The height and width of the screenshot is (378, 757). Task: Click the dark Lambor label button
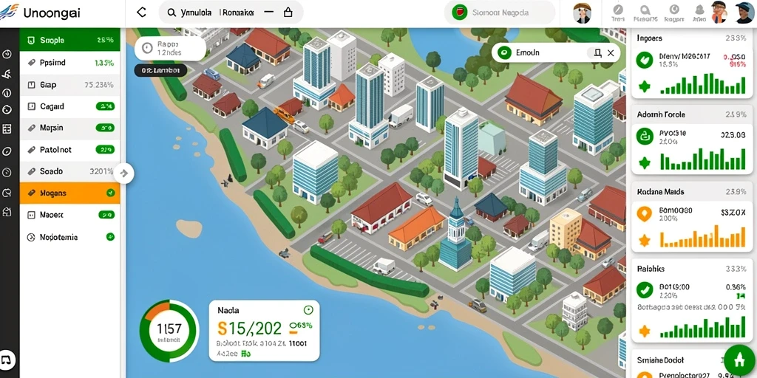160,70
